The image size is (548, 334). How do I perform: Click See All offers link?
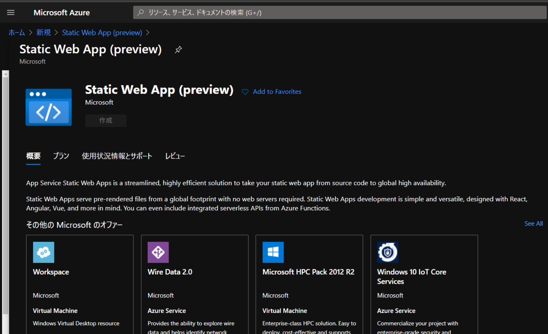click(x=533, y=224)
